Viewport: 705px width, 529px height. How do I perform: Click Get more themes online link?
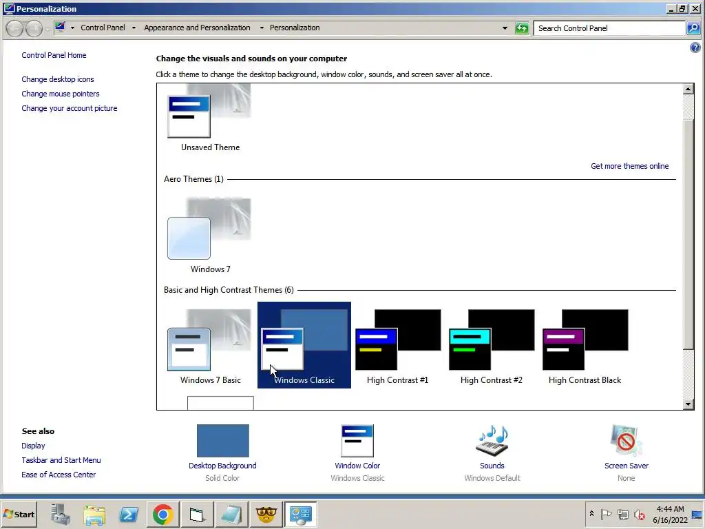[x=629, y=166]
